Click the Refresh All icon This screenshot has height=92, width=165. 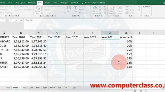pyautogui.click(x=38, y=8)
